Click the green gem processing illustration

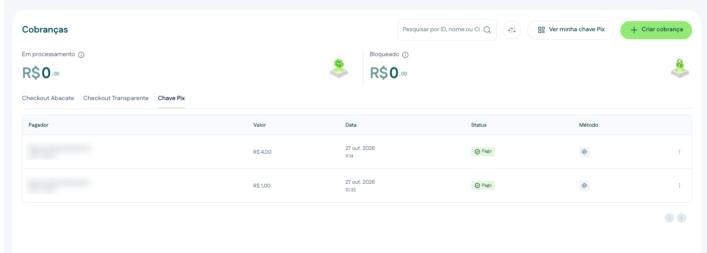point(339,68)
